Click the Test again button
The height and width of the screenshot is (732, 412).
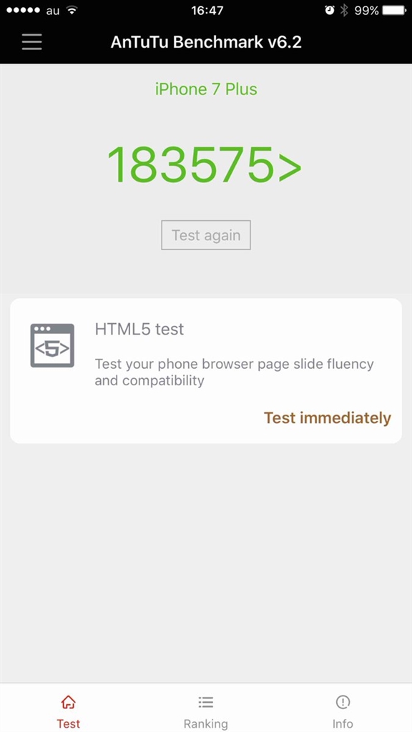pyautogui.click(x=206, y=235)
